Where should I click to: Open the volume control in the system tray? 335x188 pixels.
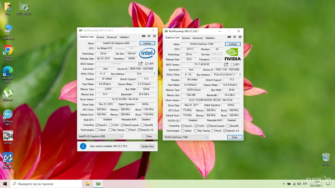299,184
